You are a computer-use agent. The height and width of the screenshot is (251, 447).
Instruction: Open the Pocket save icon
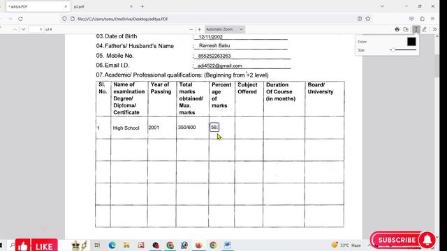tap(411, 19)
